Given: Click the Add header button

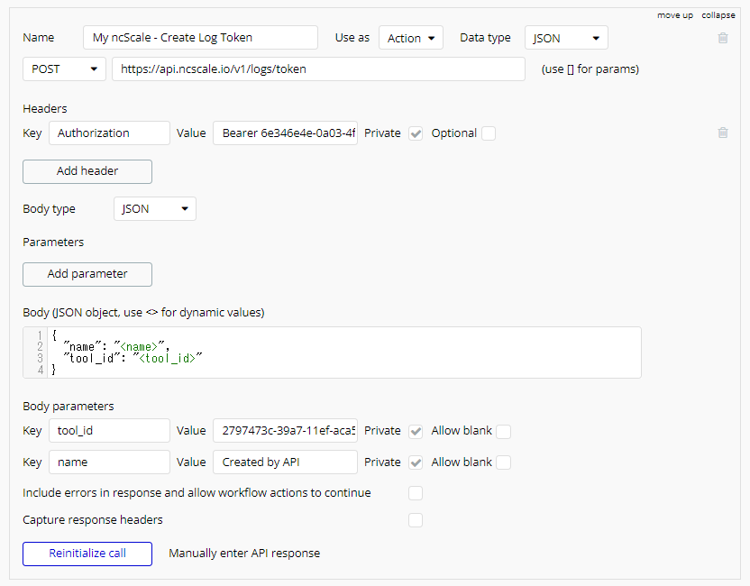Looking at the screenshot, I should coord(87,171).
